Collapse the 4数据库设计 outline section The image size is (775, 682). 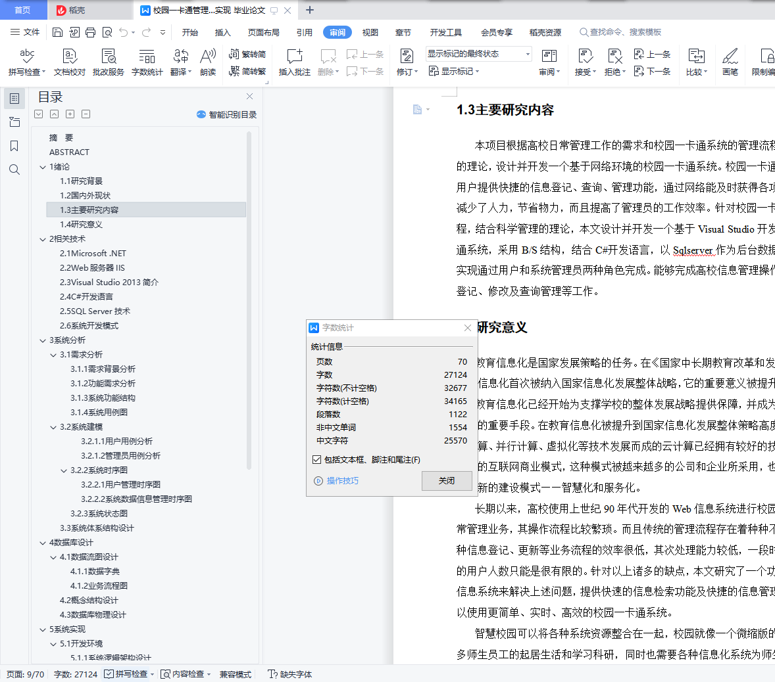(x=43, y=543)
